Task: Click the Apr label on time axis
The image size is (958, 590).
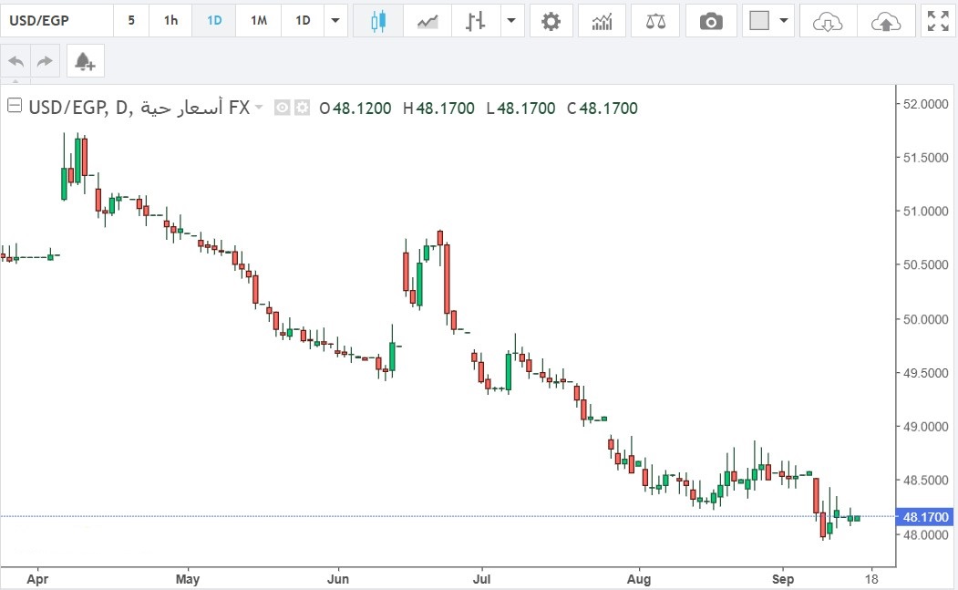Action: 37,579
